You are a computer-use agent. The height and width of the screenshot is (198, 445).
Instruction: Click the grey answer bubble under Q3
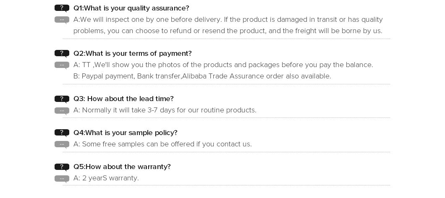point(62,111)
